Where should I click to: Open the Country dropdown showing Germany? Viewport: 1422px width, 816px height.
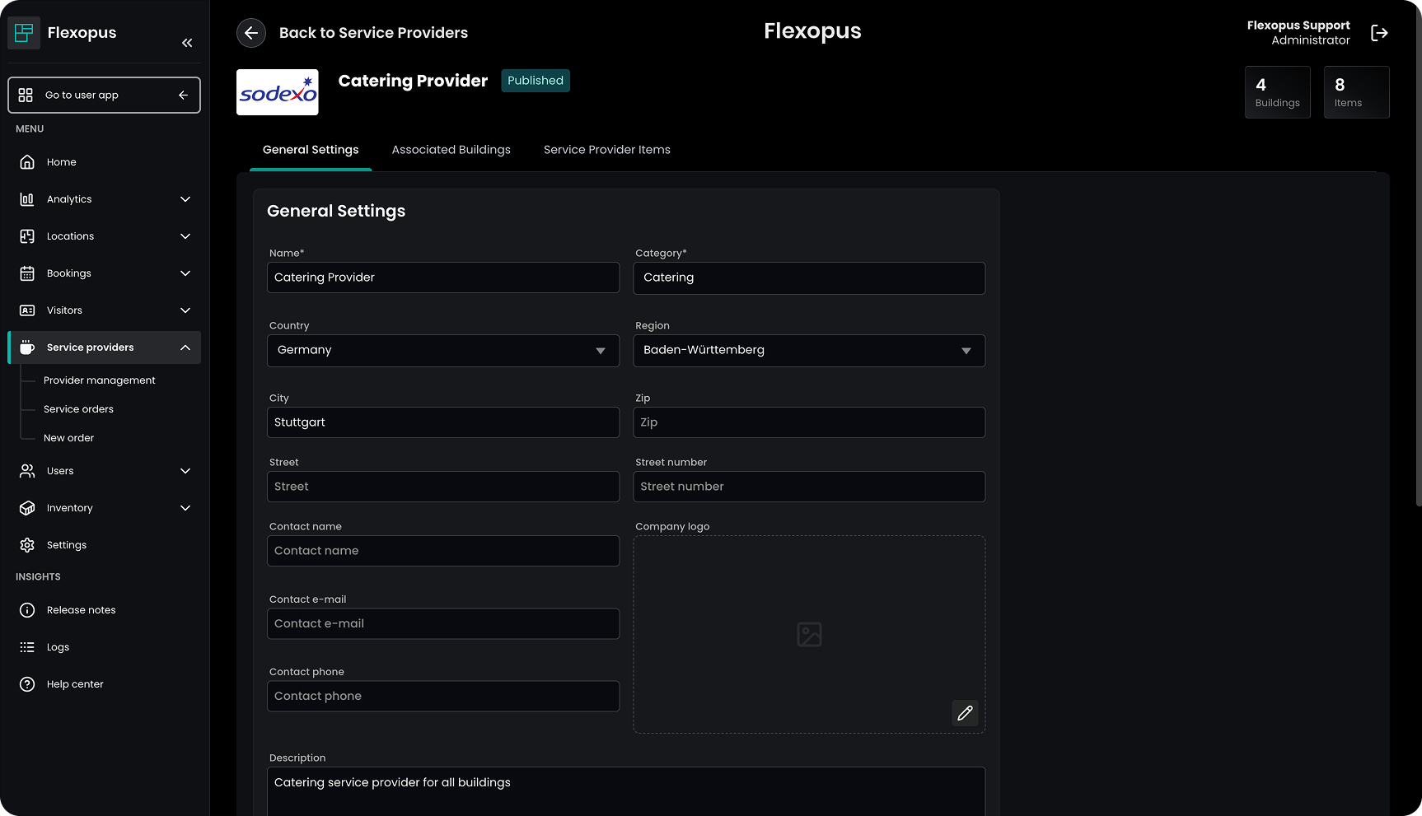(x=442, y=351)
